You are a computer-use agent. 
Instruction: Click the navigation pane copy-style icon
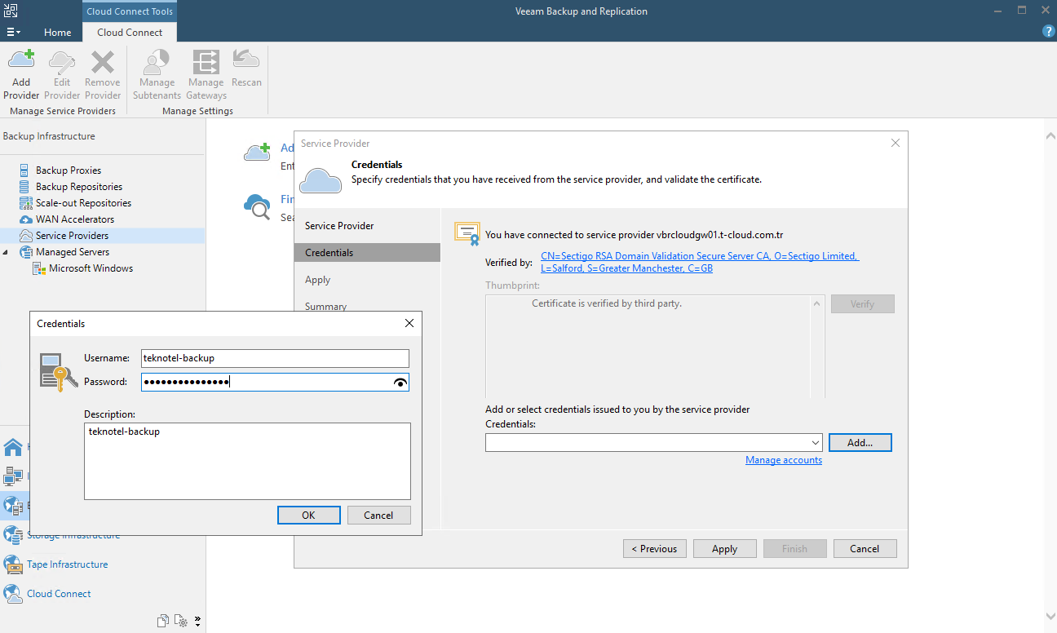point(163,621)
